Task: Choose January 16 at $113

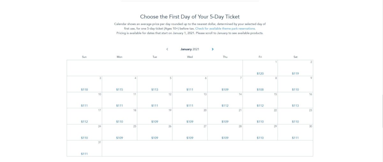Action: tap(295, 100)
